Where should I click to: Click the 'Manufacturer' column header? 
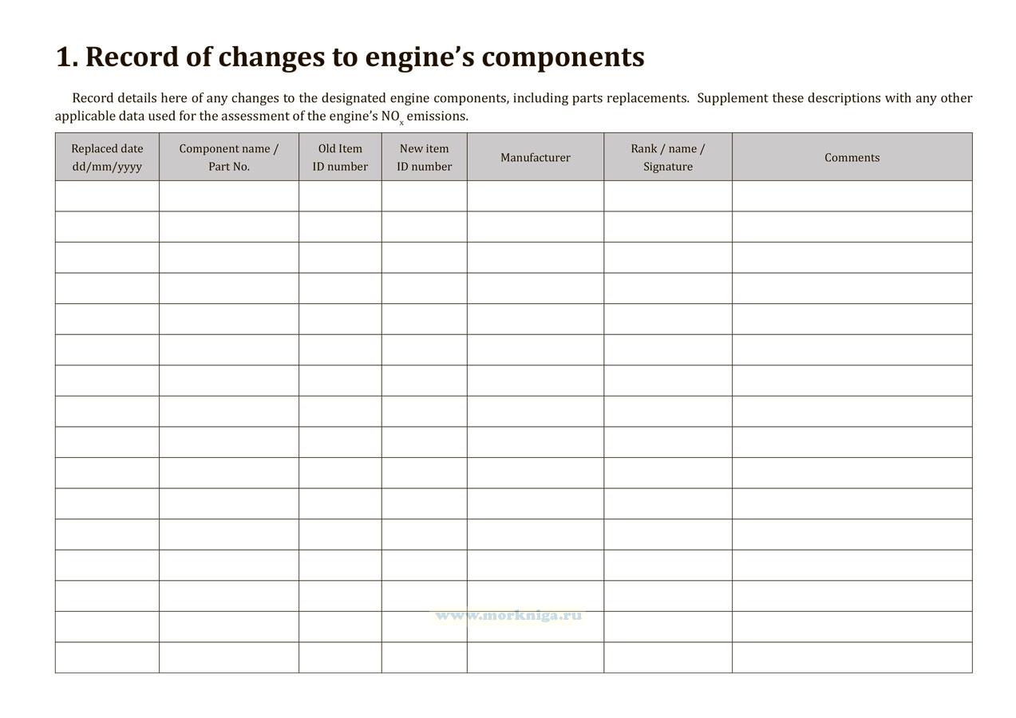pyautogui.click(x=535, y=157)
